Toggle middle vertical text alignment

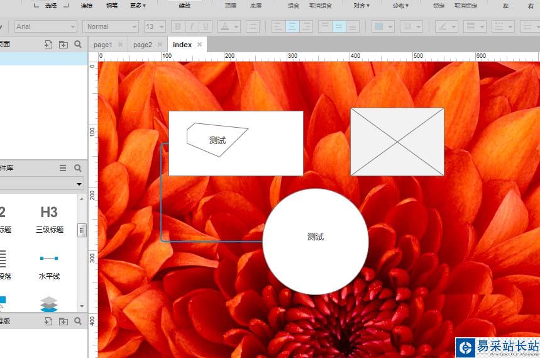click(339, 26)
